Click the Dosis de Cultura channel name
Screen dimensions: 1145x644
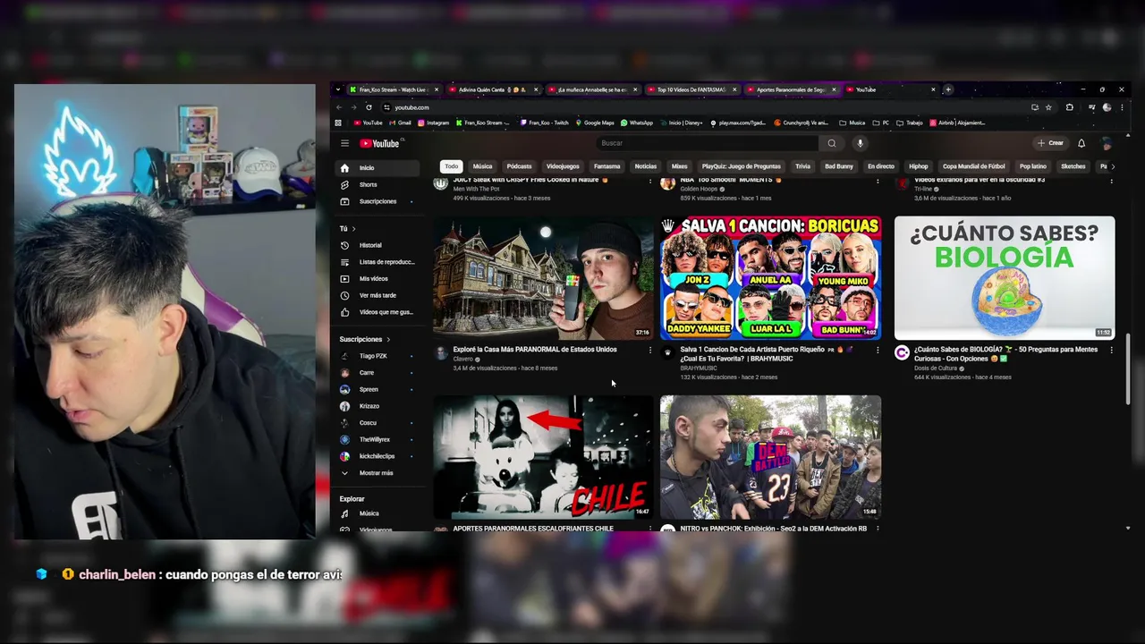936,368
